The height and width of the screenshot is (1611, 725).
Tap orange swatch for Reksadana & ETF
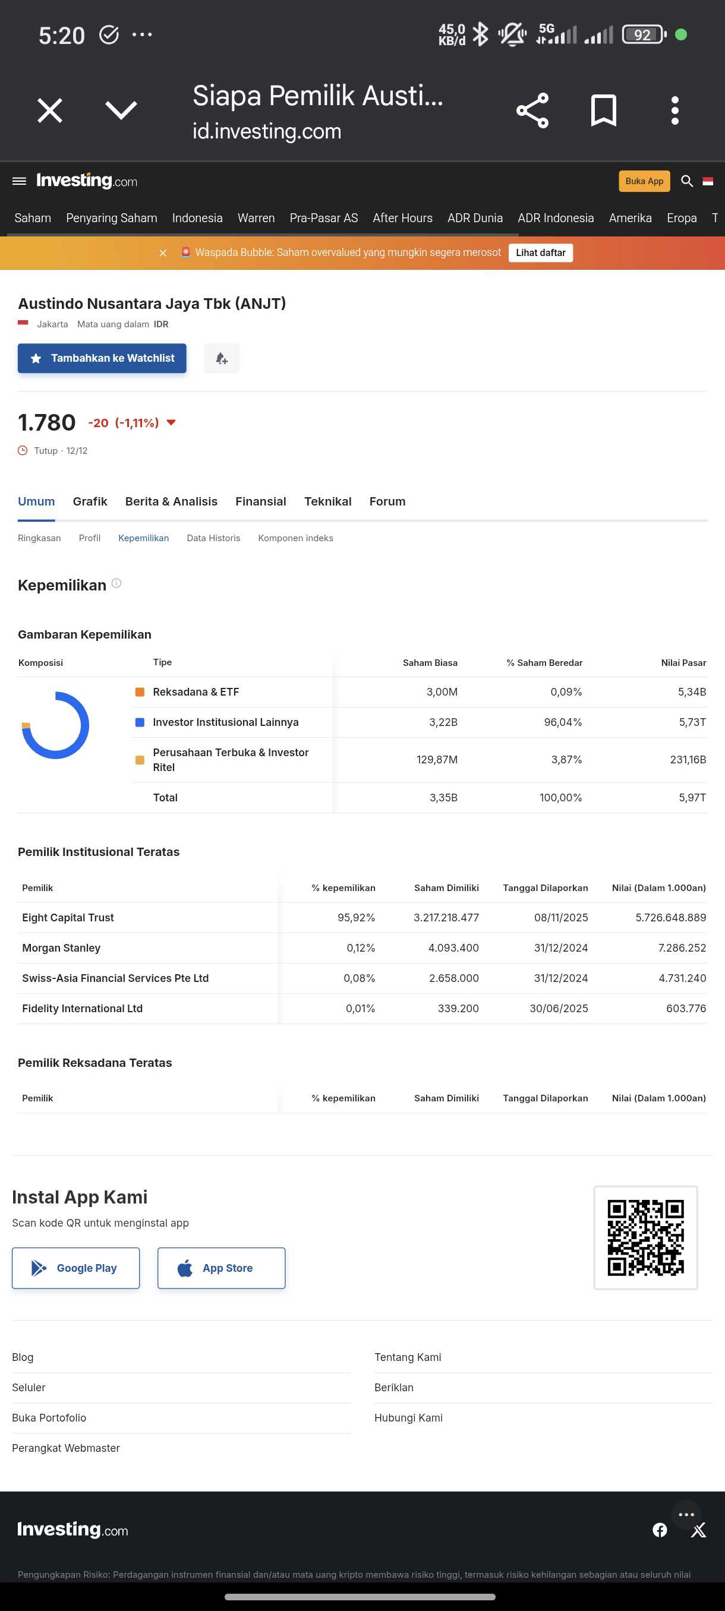[140, 692]
